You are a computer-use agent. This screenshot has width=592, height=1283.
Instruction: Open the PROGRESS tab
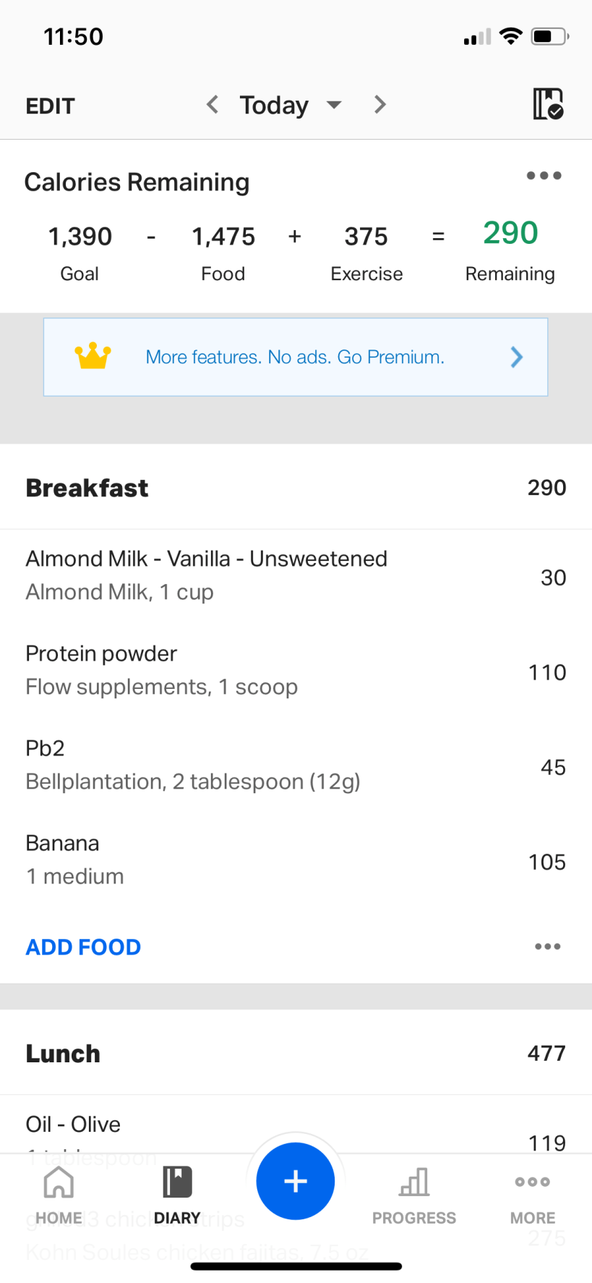coord(414,1195)
